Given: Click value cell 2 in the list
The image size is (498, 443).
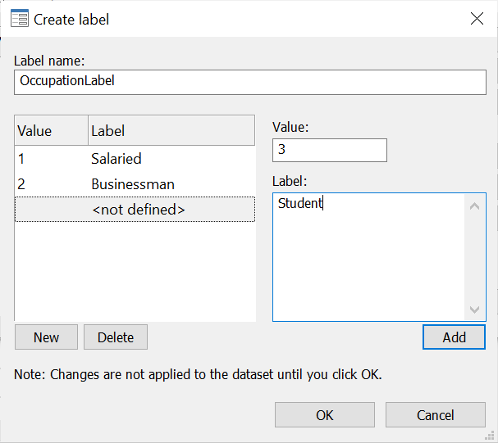Looking at the screenshot, I should pos(21,184).
